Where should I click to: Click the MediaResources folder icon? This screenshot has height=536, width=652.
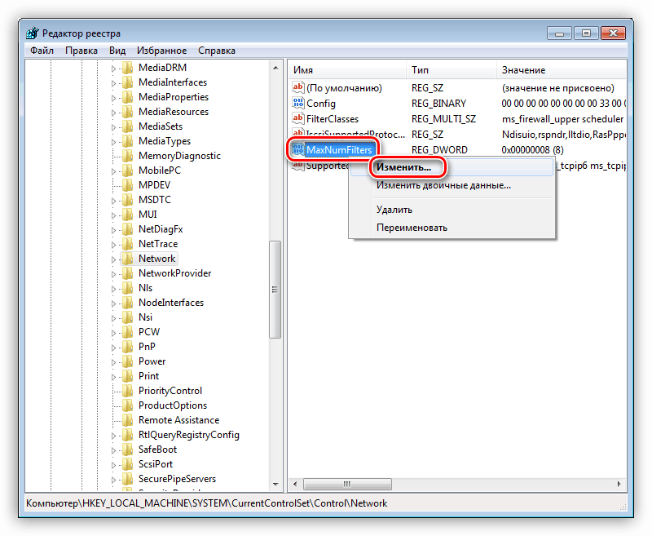[x=127, y=112]
